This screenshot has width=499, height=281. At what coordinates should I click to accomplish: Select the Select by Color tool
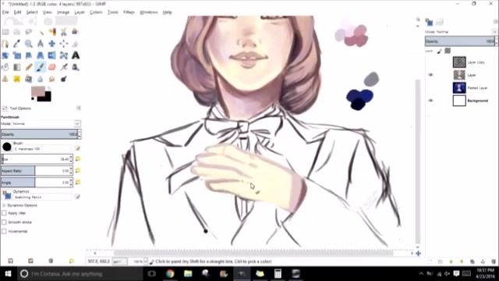[x=52, y=32]
